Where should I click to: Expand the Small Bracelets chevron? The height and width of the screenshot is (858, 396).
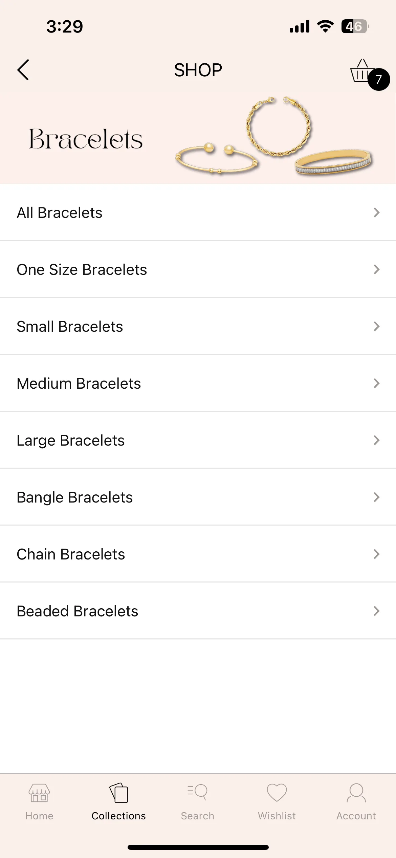376,326
